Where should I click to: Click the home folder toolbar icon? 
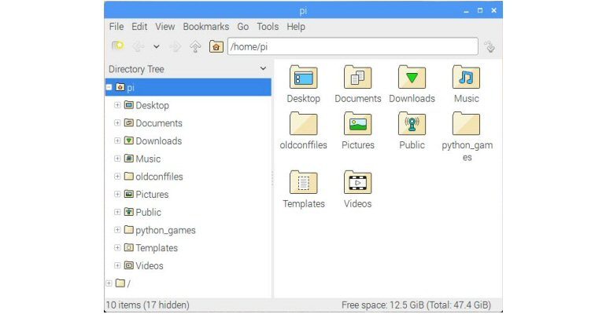pyautogui.click(x=216, y=47)
